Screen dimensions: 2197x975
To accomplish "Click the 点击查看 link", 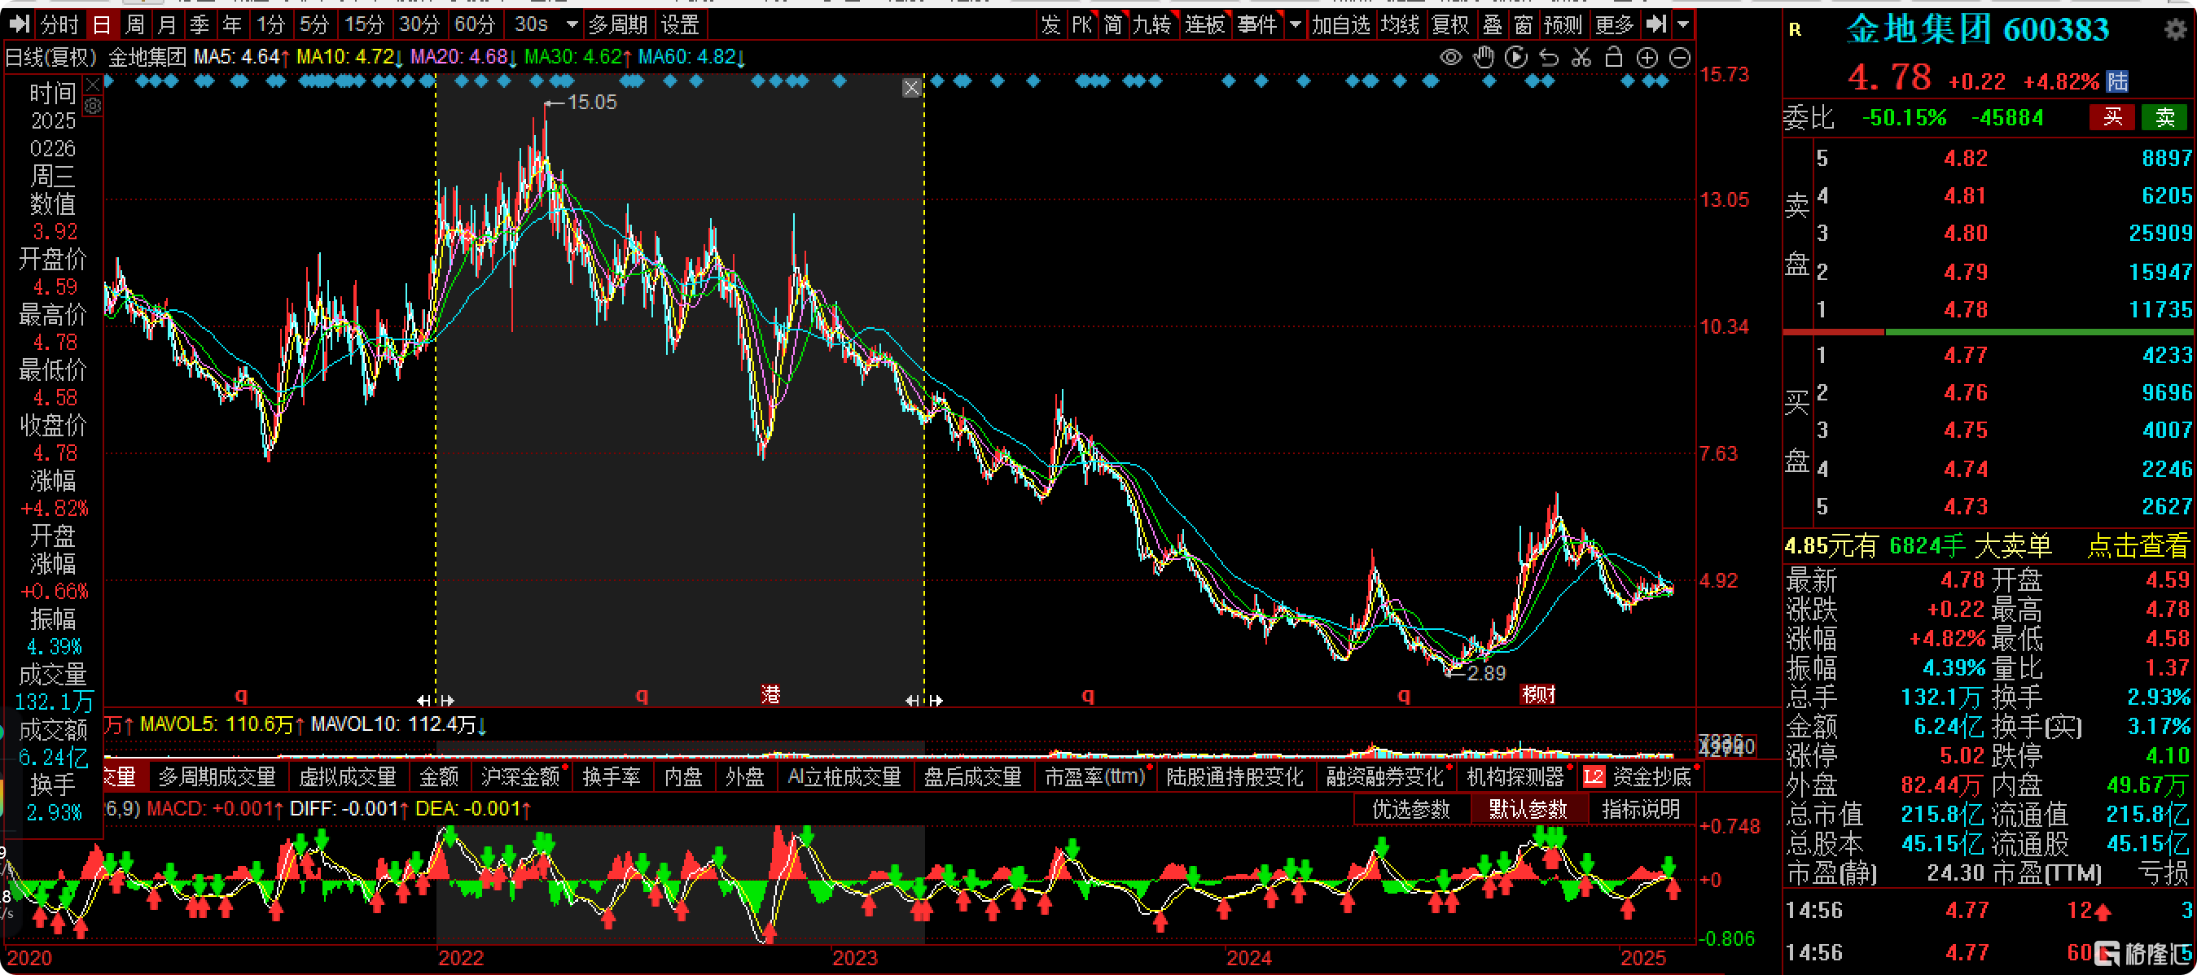I will (2138, 544).
